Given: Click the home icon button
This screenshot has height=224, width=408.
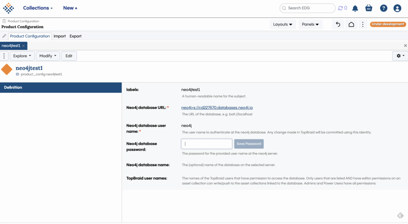Looking at the screenshot, I should point(351,24).
